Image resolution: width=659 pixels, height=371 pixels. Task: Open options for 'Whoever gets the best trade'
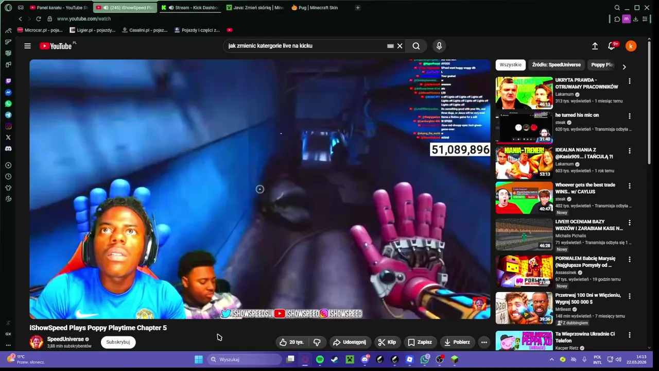point(629,186)
